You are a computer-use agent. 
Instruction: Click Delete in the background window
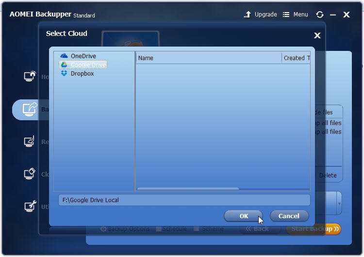[328, 176]
